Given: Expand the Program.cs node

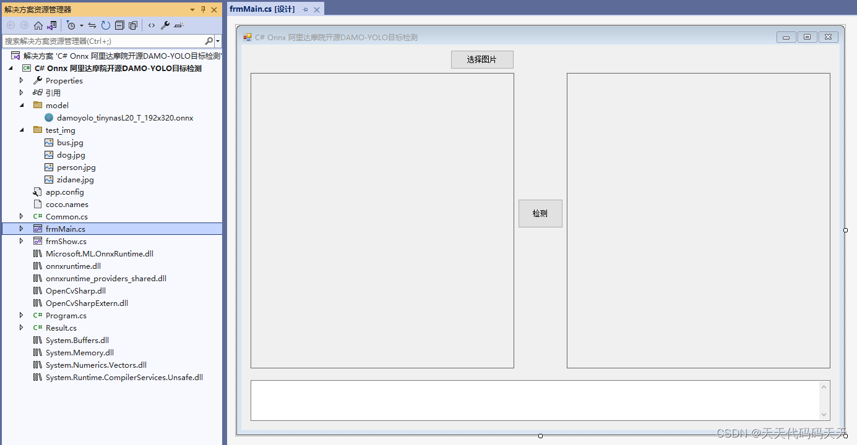Looking at the screenshot, I should tap(21, 315).
